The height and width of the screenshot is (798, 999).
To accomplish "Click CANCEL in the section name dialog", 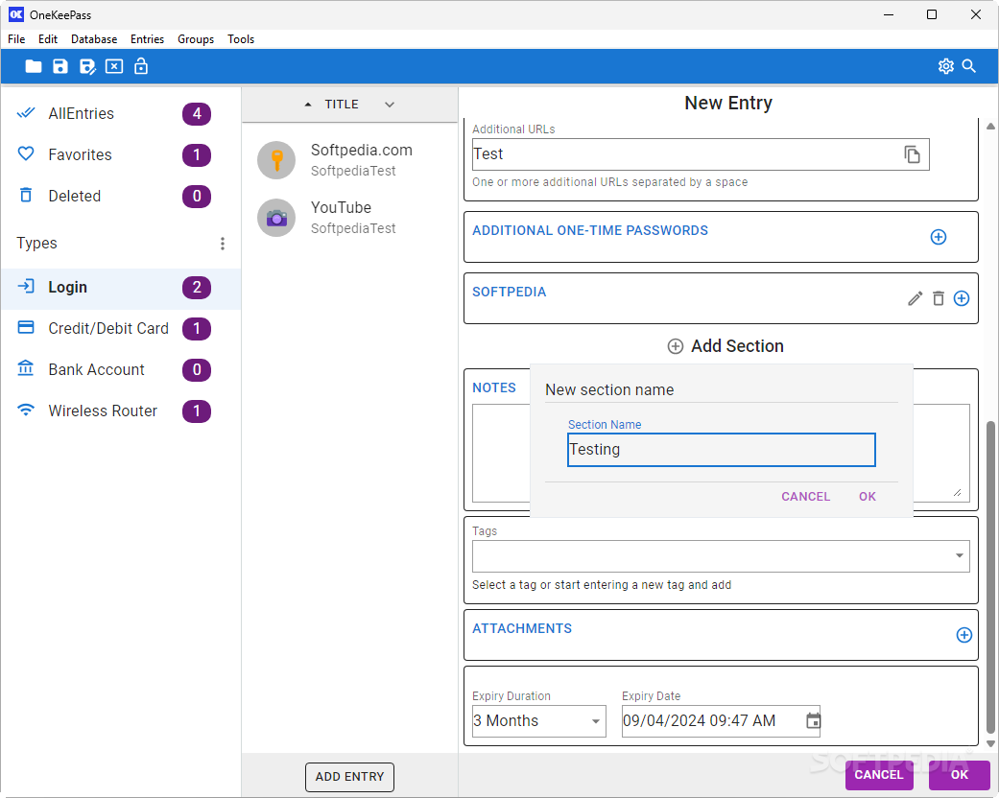I will click(805, 496).
